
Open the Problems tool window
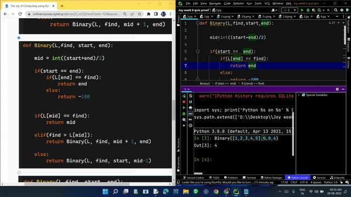point(231,177)
